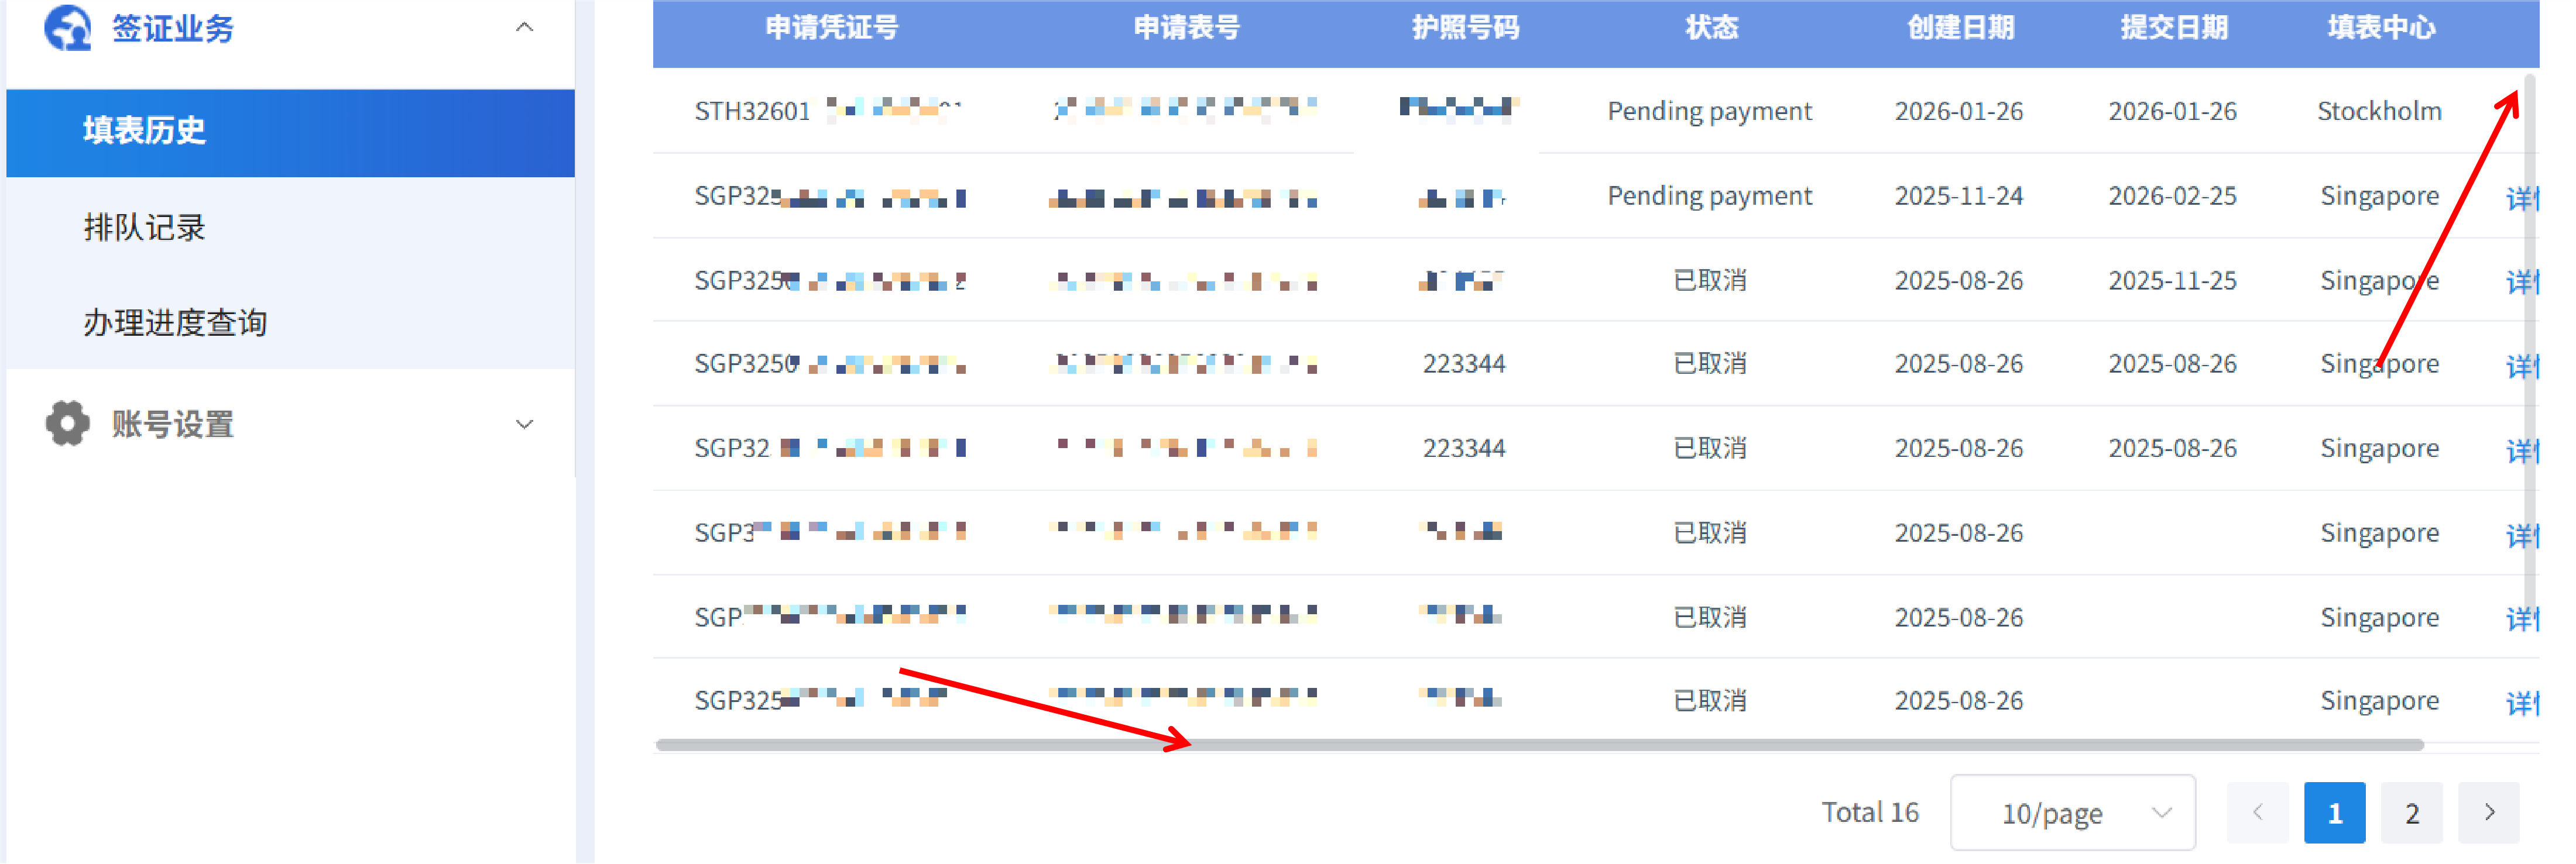This screenshot has height=864, width=2576.
Task: Click the account settings gear icon
Action: click(x=67, y=424)
